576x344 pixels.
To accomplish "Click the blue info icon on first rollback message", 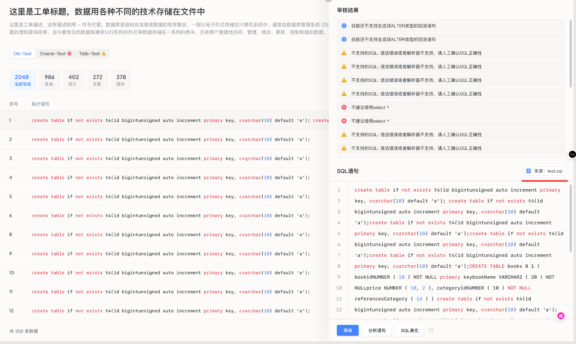I will 344,26.
